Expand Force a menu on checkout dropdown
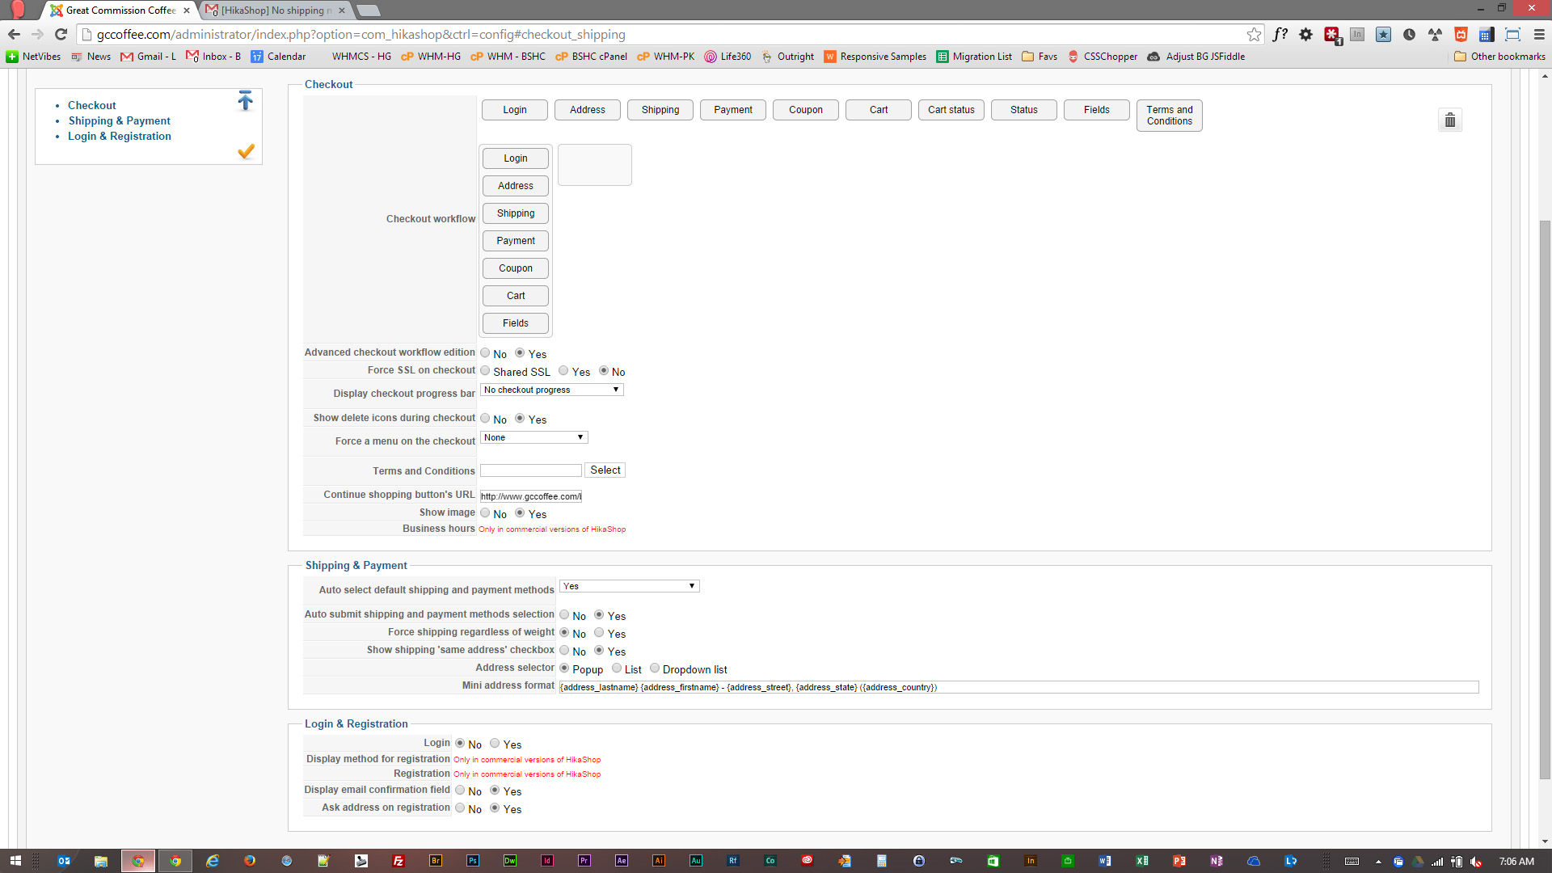1552x873 pixels. point(533,437)
